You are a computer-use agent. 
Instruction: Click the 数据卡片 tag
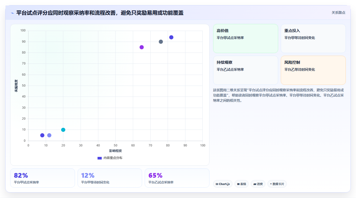[x=277, y=184]
